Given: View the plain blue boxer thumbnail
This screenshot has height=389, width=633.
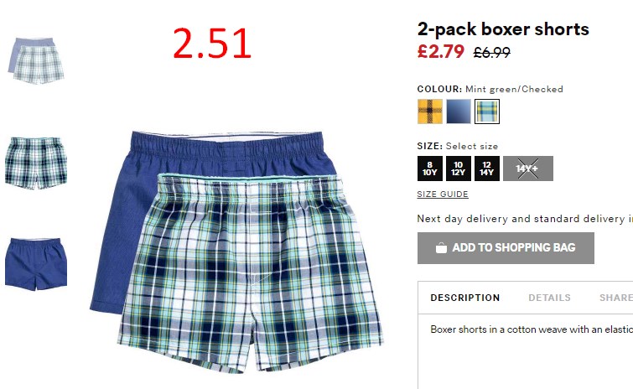Looking at the screenshot, I should [x=36, y=264].
